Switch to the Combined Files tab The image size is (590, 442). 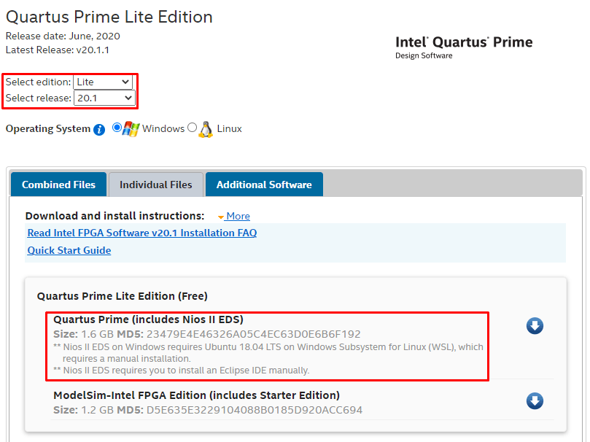[58, 185]
